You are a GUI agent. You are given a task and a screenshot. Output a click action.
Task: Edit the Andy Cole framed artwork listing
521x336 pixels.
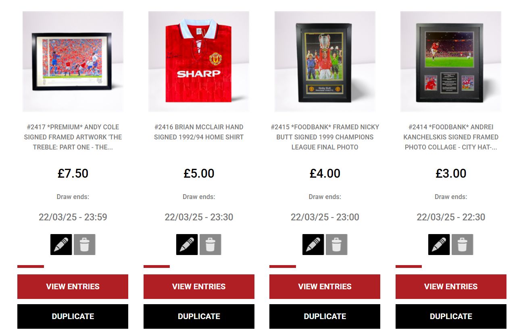pos(61,245)
